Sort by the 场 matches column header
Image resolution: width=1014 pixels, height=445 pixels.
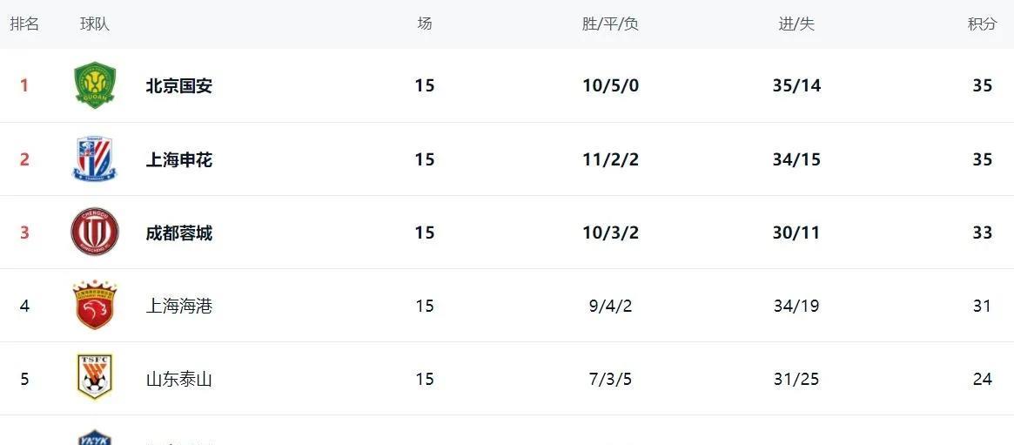424,24
